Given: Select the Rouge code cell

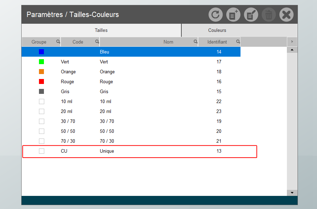Looking at the screenshot, I should tap(67, 82).
